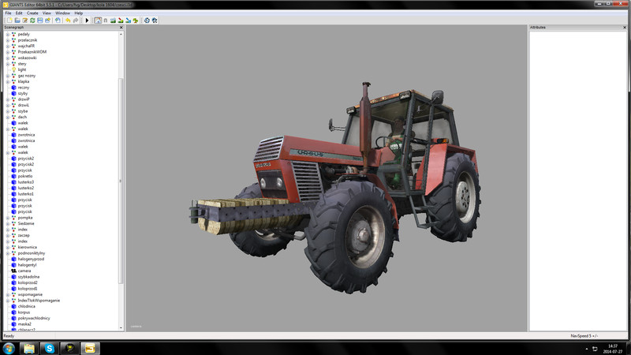This screenshot has height=355, width=631.
Task: Click the Play button in toolbar
Action: point(87,21)
